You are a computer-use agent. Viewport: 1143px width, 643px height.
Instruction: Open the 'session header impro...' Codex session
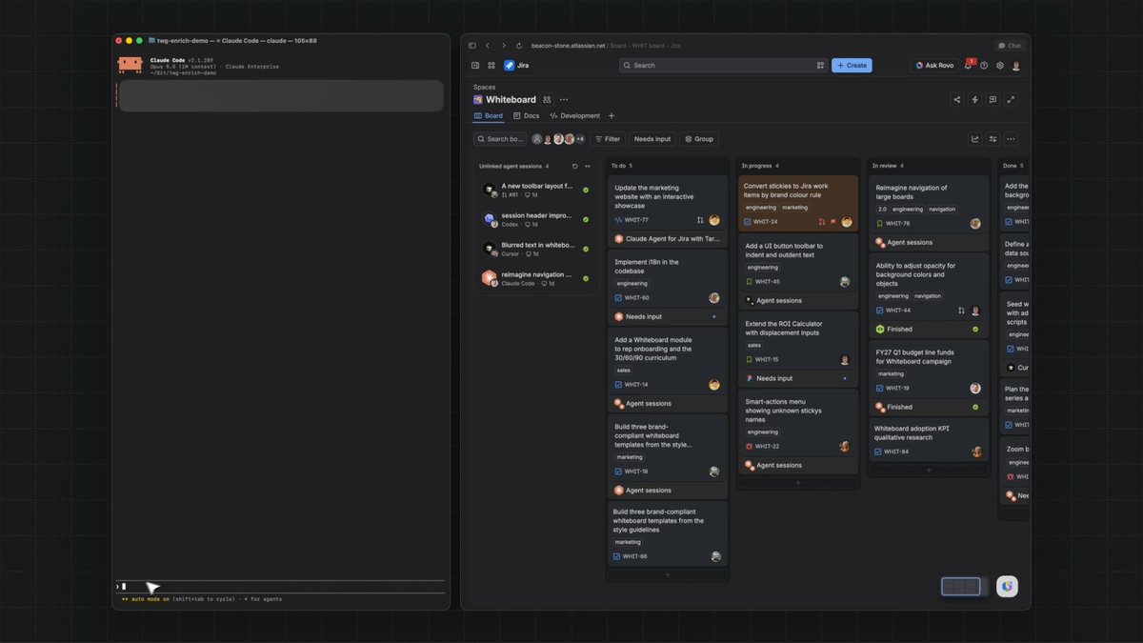536,219
